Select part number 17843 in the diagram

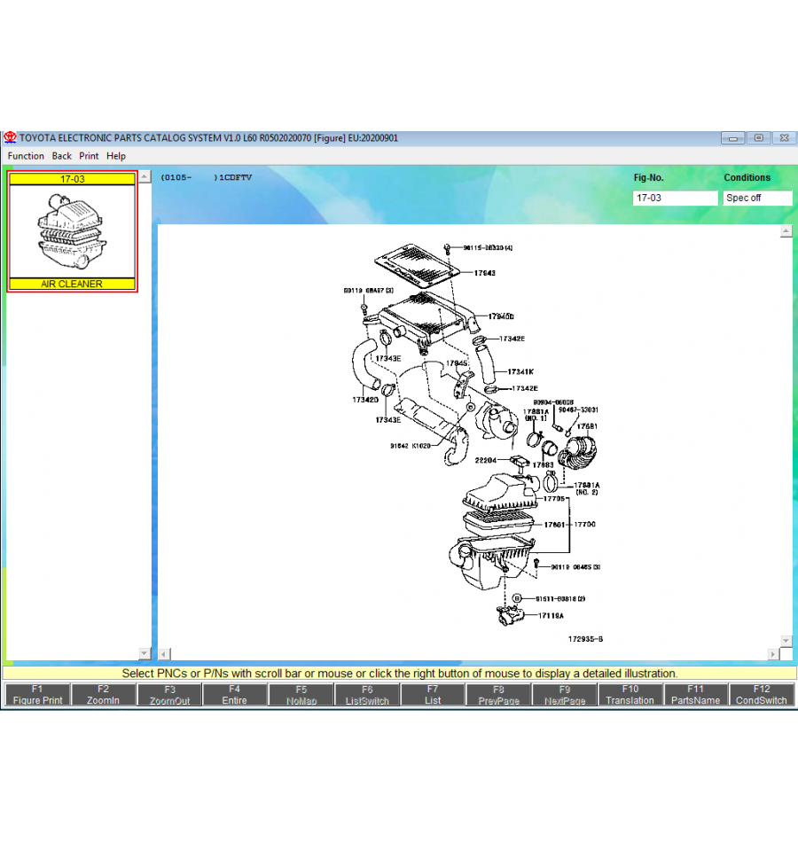pos(485,273)
